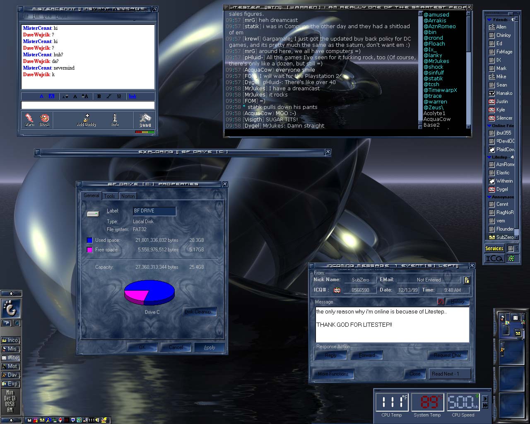
Task: Send the instant message
Action: (145, 120)
